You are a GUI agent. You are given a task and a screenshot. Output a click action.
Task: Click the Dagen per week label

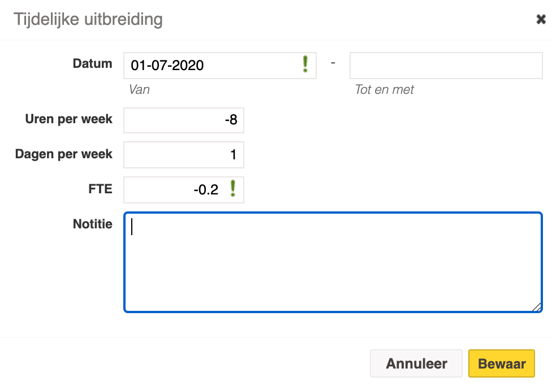[x=64, y=154]
